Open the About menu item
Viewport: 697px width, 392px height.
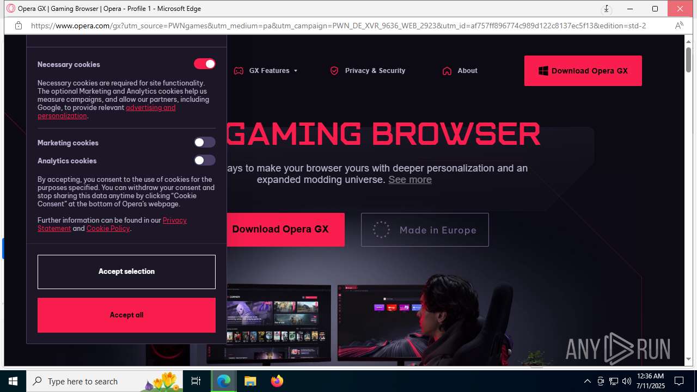467,71
